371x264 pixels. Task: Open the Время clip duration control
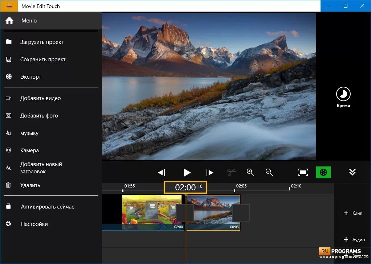(x=343, y=97)
